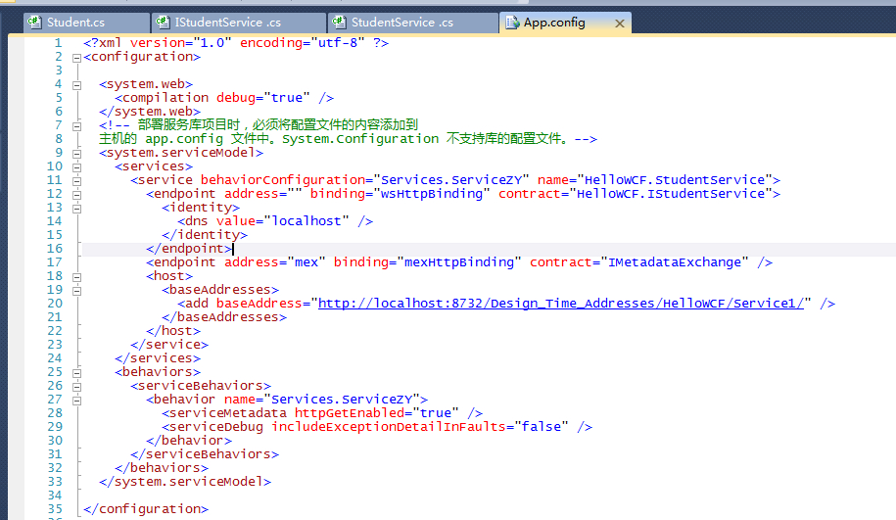Click the behaviorConfiguration value on line 11
Viewport: 896px width, 520px height.
tap(451, 180)
